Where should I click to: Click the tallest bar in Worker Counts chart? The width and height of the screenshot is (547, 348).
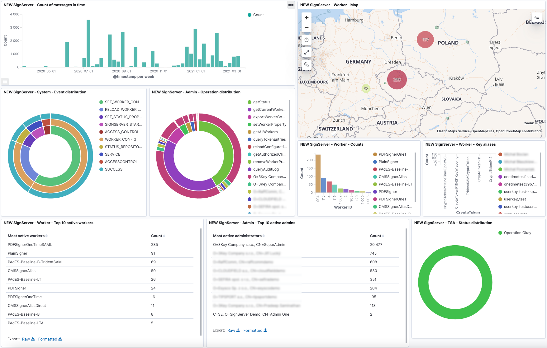point(318,173)
